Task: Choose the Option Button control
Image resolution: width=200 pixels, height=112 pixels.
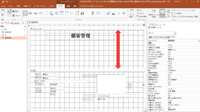Action: pyautogui.click(x=124, y=13)
